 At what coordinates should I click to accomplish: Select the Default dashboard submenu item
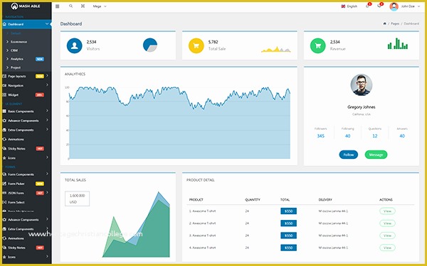(16, 33)
